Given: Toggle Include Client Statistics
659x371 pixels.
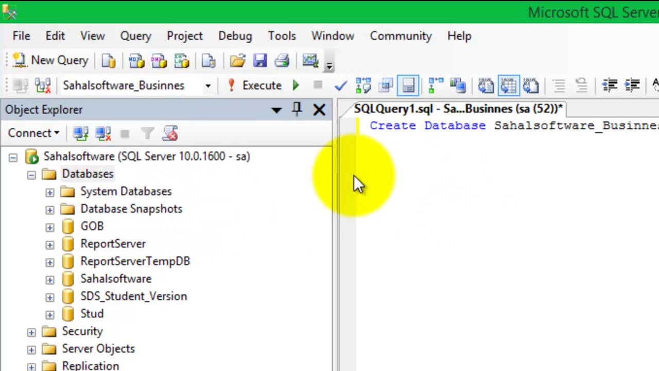Looking at the screenshot, I should [x=458, y=85].
